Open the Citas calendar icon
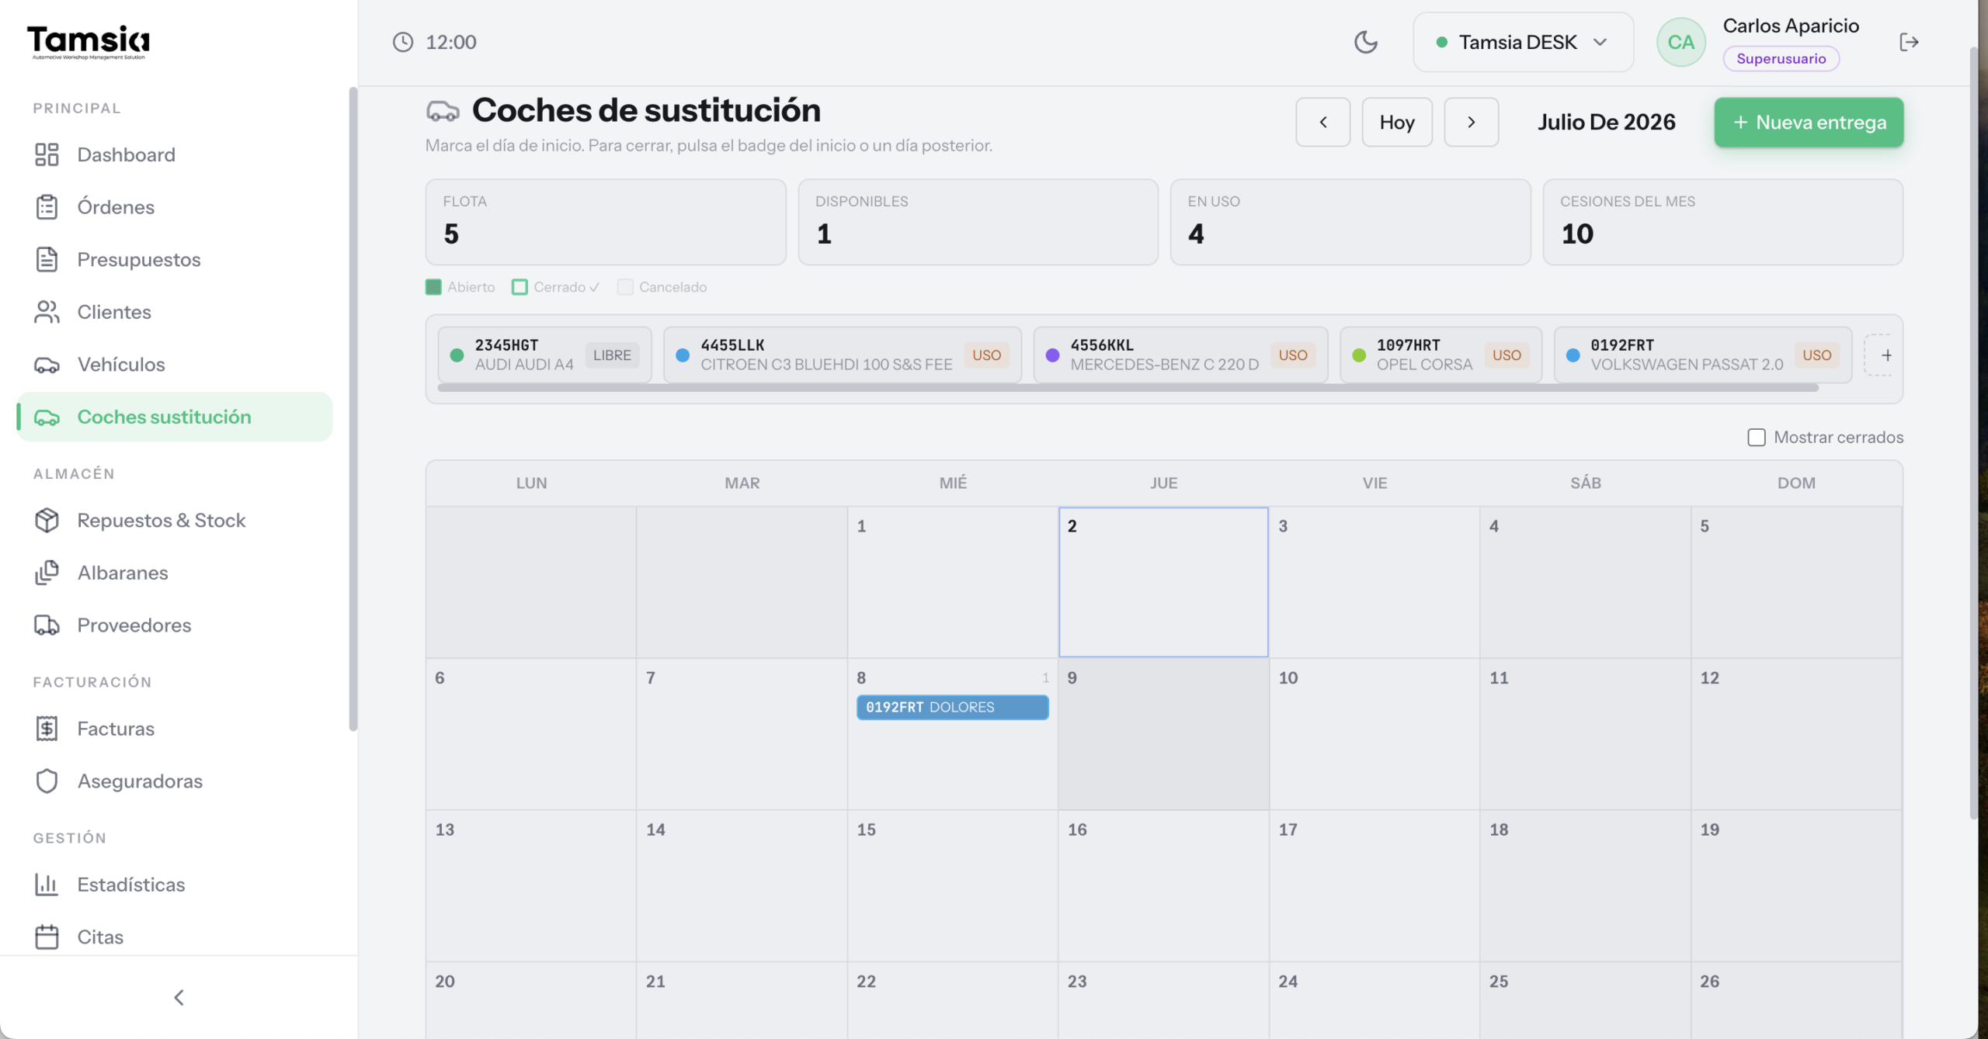Screen dimensions: 1988x1039 pos(47,937)
